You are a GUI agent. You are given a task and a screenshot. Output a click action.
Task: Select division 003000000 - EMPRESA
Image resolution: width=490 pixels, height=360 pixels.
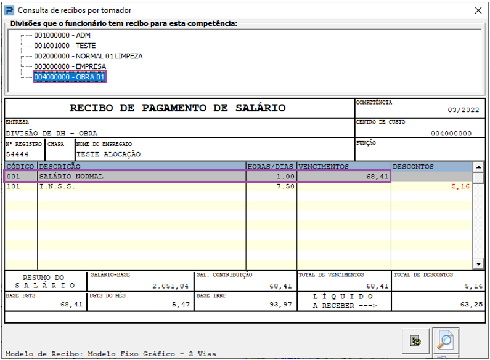(x=70, y=66)
